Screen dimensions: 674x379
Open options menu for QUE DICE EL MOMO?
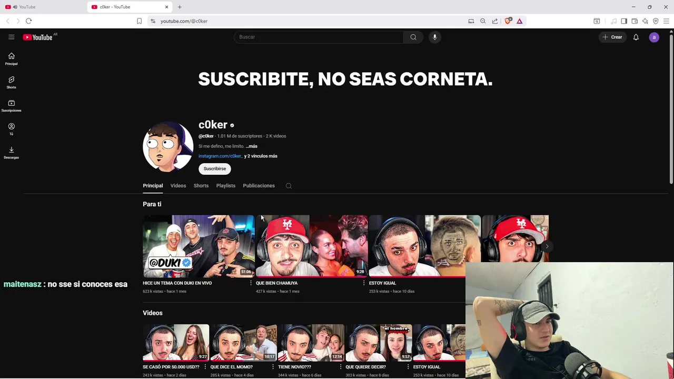tap(273, 367)
